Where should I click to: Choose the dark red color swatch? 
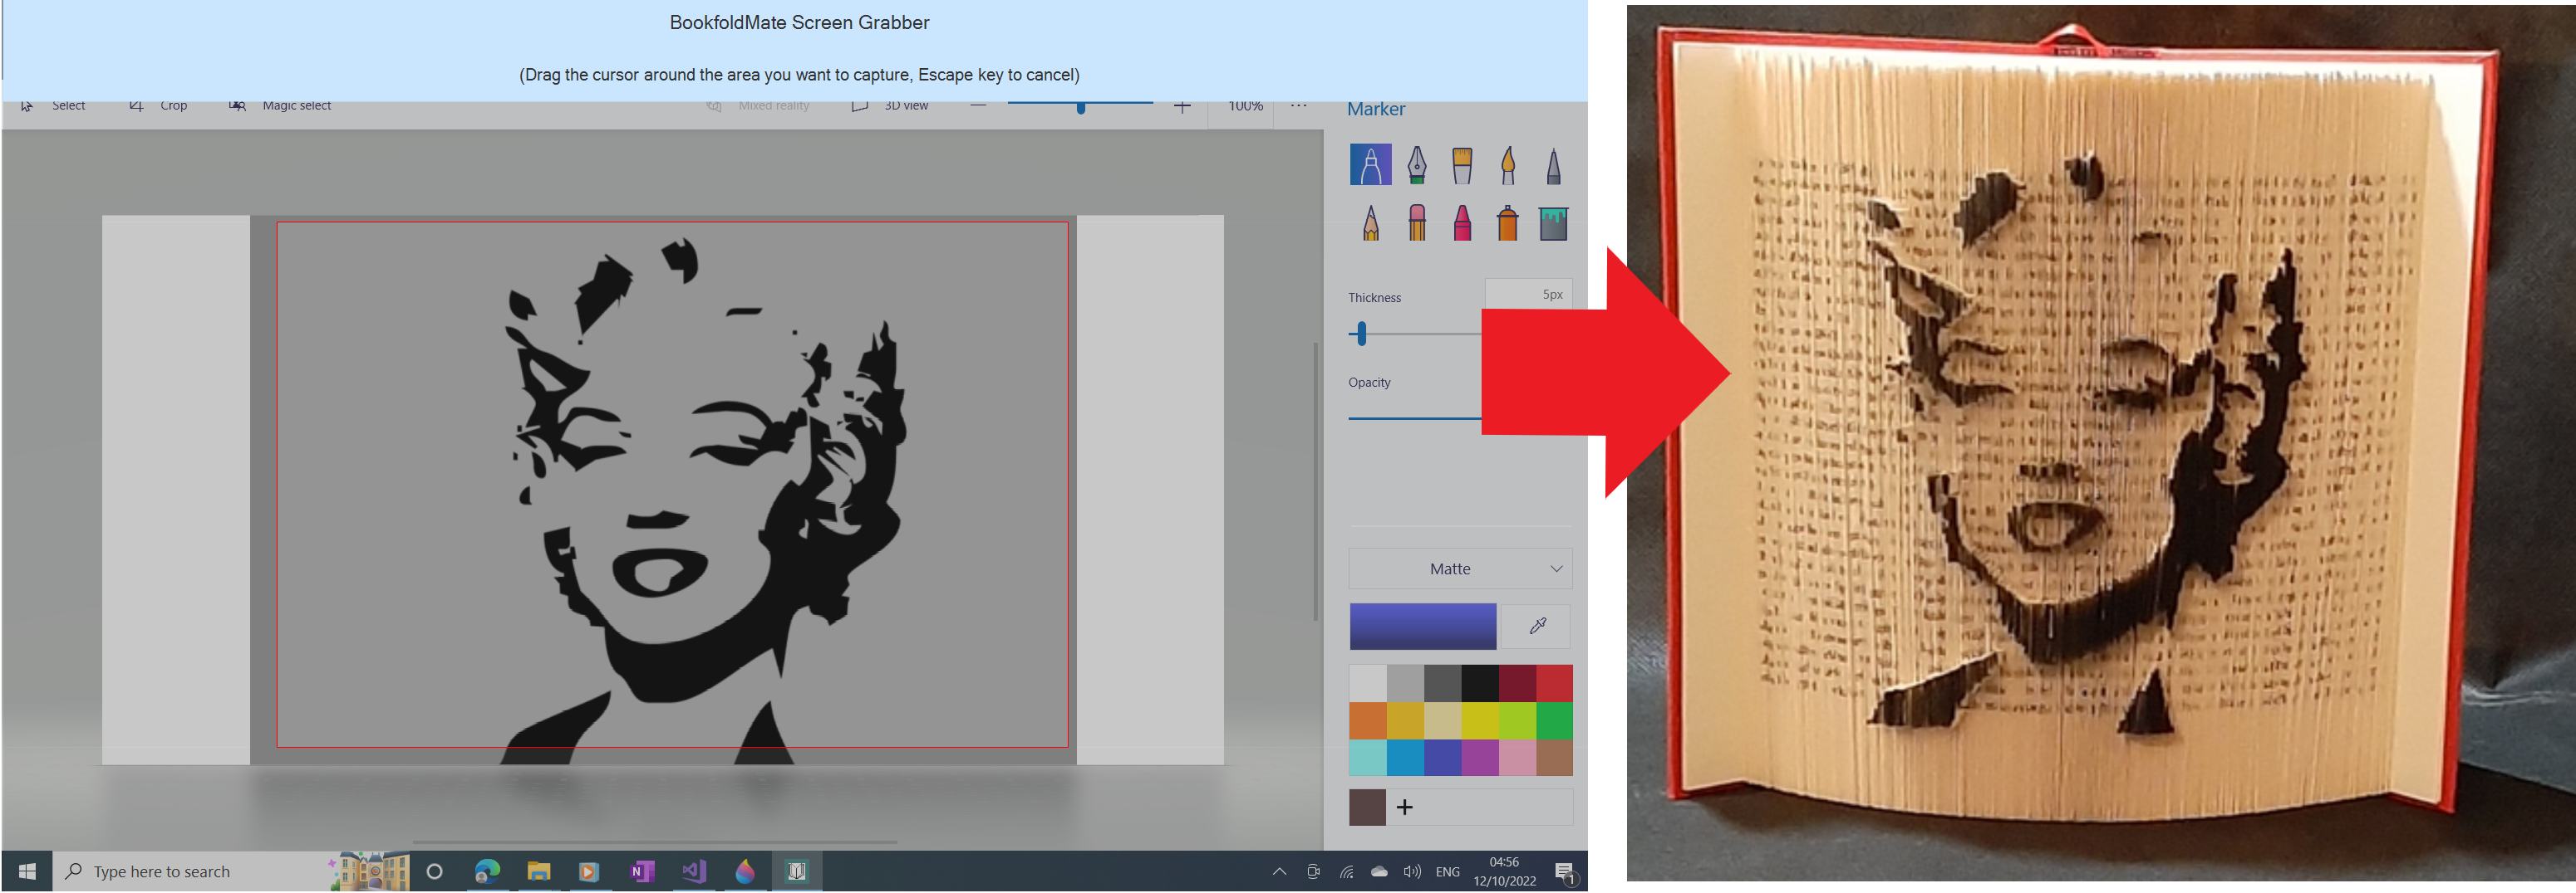[x=1516, y=683]
